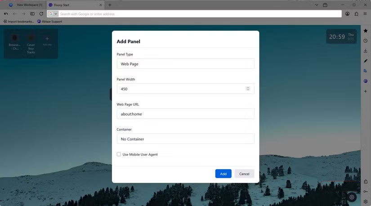The height and width of the screenshot is (206, 371).
Task: Click the Web Page URL field
Action: (185, 114)
